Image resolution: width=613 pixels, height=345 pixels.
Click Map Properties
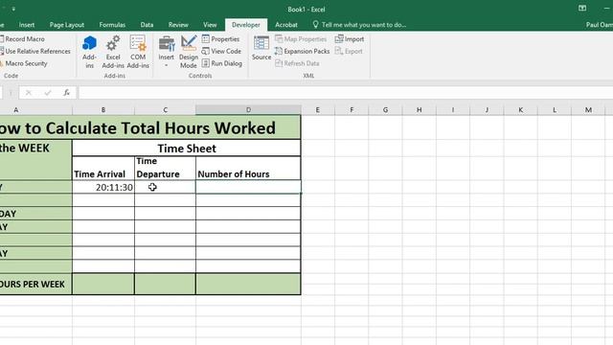click(x=301, y=39)
